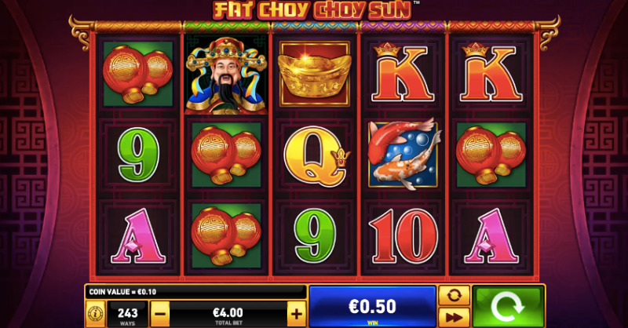Click the red 10 symbol
The image size is (628, 328).
(x=403, y=236)
